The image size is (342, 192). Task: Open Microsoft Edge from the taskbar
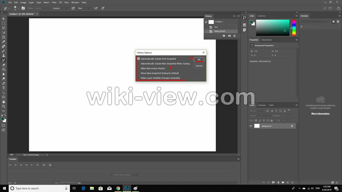[84, 188]
